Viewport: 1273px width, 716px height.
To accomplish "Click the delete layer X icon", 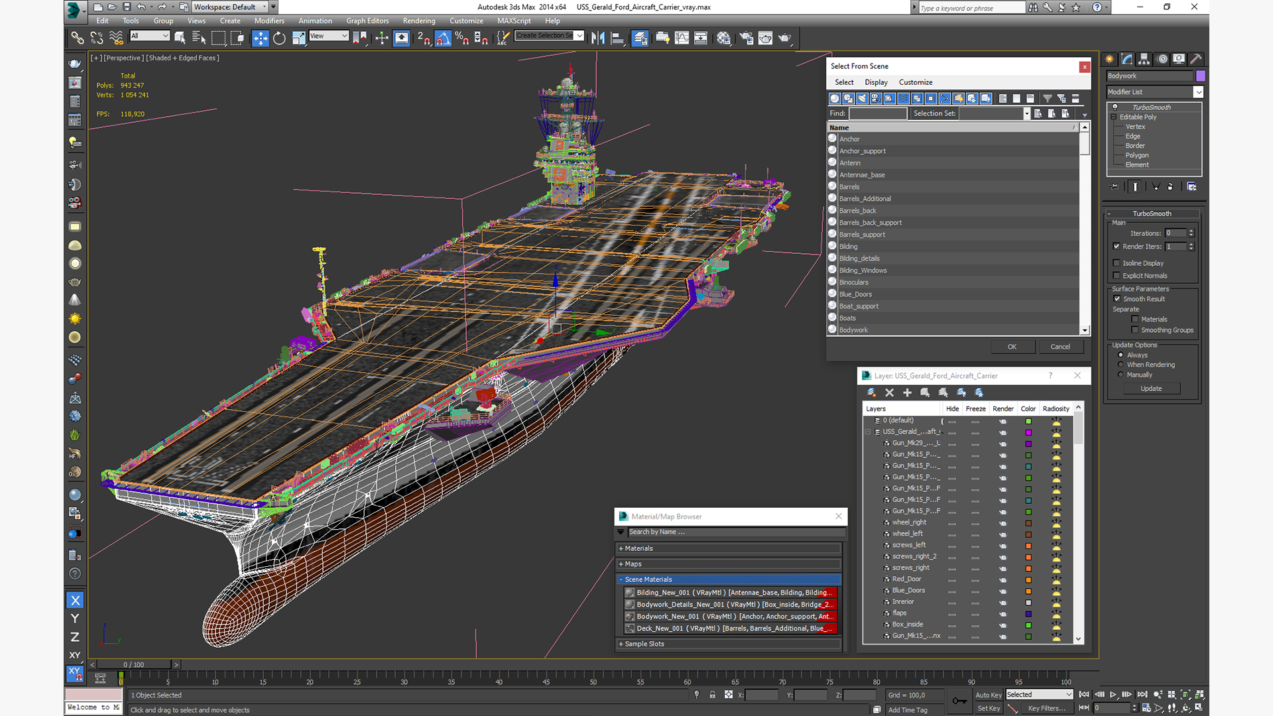I will pyautogui.click(x=889, y=393).
